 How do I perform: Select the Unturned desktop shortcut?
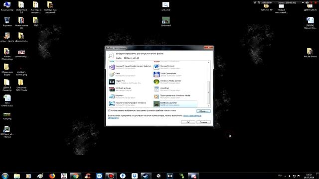(x=166, y=22)
